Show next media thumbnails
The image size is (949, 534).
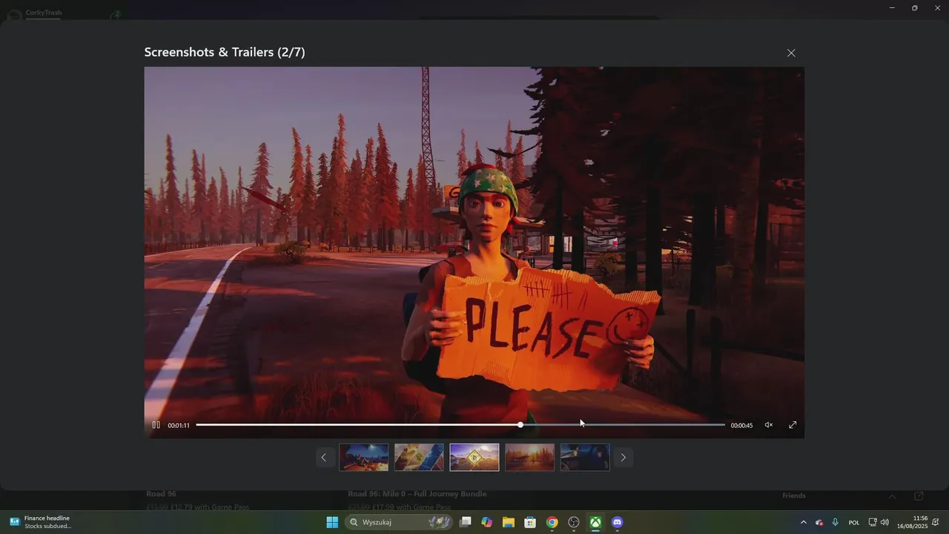point(623,458)
